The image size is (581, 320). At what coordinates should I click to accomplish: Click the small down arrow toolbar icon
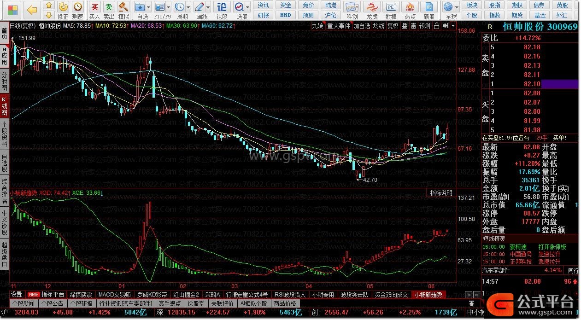click(49, 16)
